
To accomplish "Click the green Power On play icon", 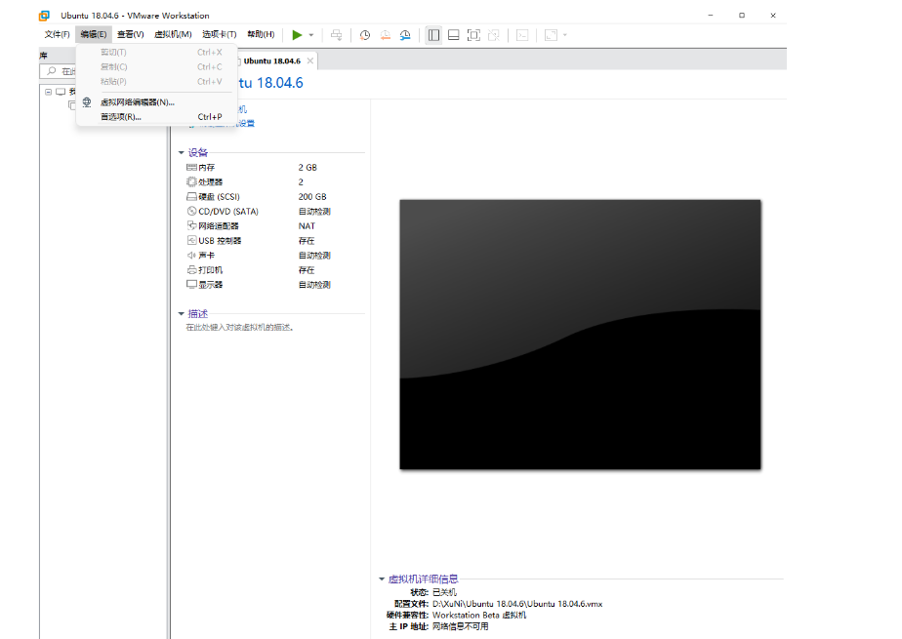I will [x=297, y=35].
